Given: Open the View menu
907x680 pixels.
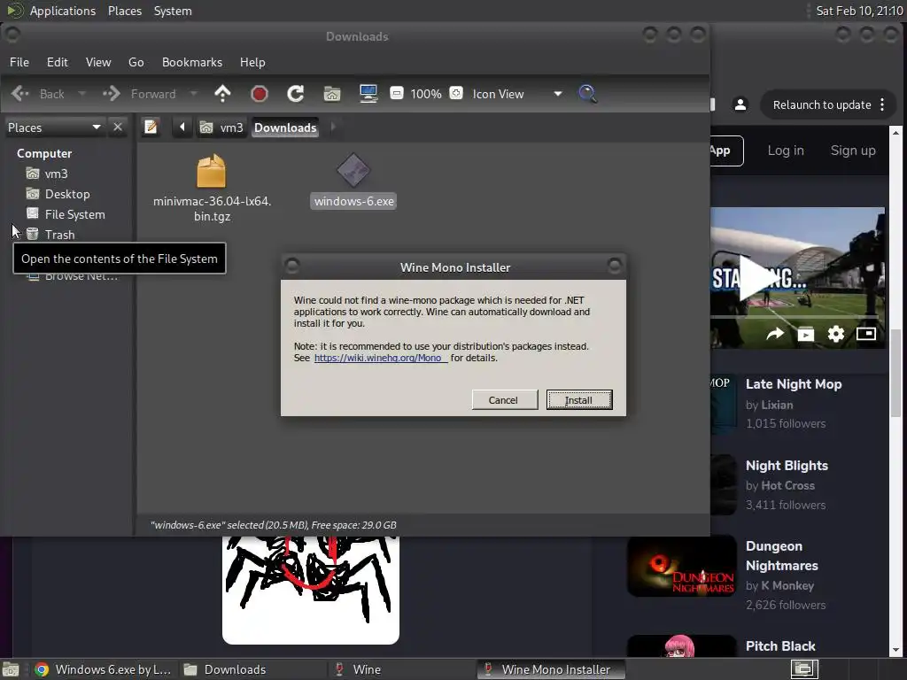Looking at the screenshot, I should point(98,62).
